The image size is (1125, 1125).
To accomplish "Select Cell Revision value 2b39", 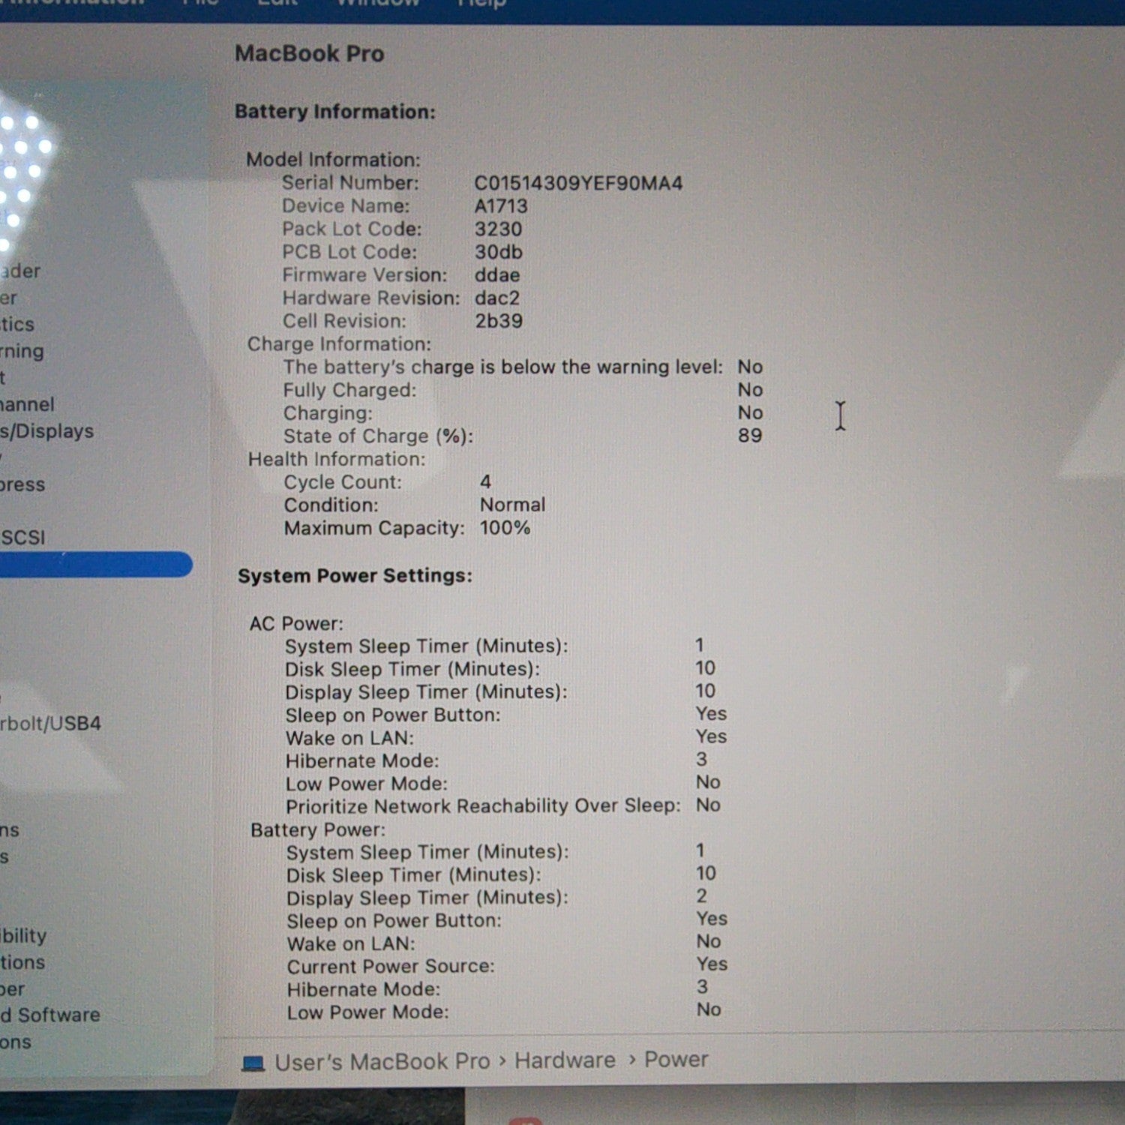I will (x=498, y=321).
